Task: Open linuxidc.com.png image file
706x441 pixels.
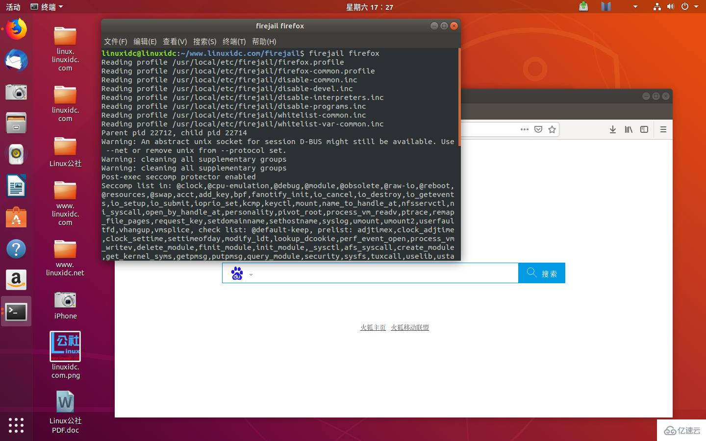Action: click(x=65, y=355)
